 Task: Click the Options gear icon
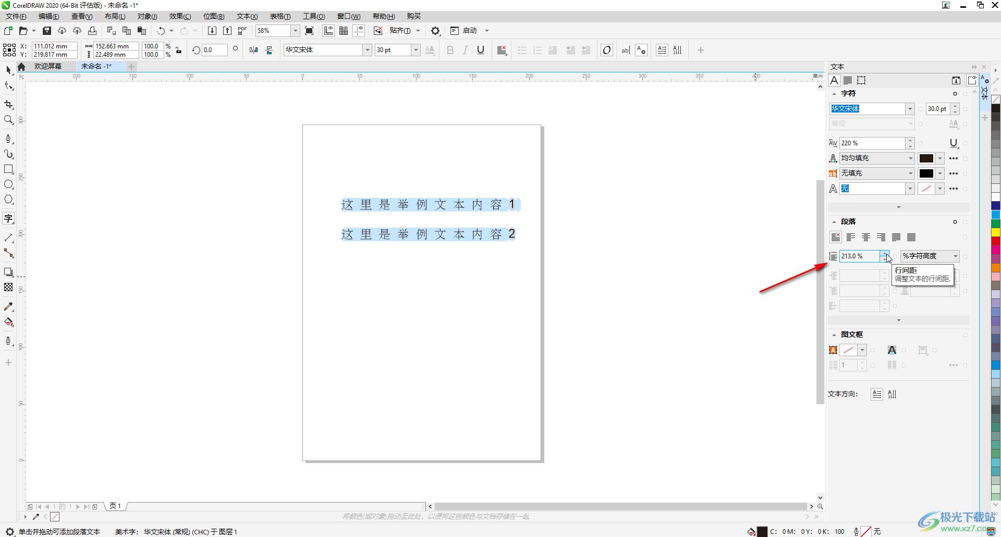435,31
